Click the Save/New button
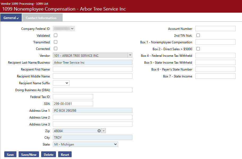This screenshot has height=159, width=242. tap(29, 155)
